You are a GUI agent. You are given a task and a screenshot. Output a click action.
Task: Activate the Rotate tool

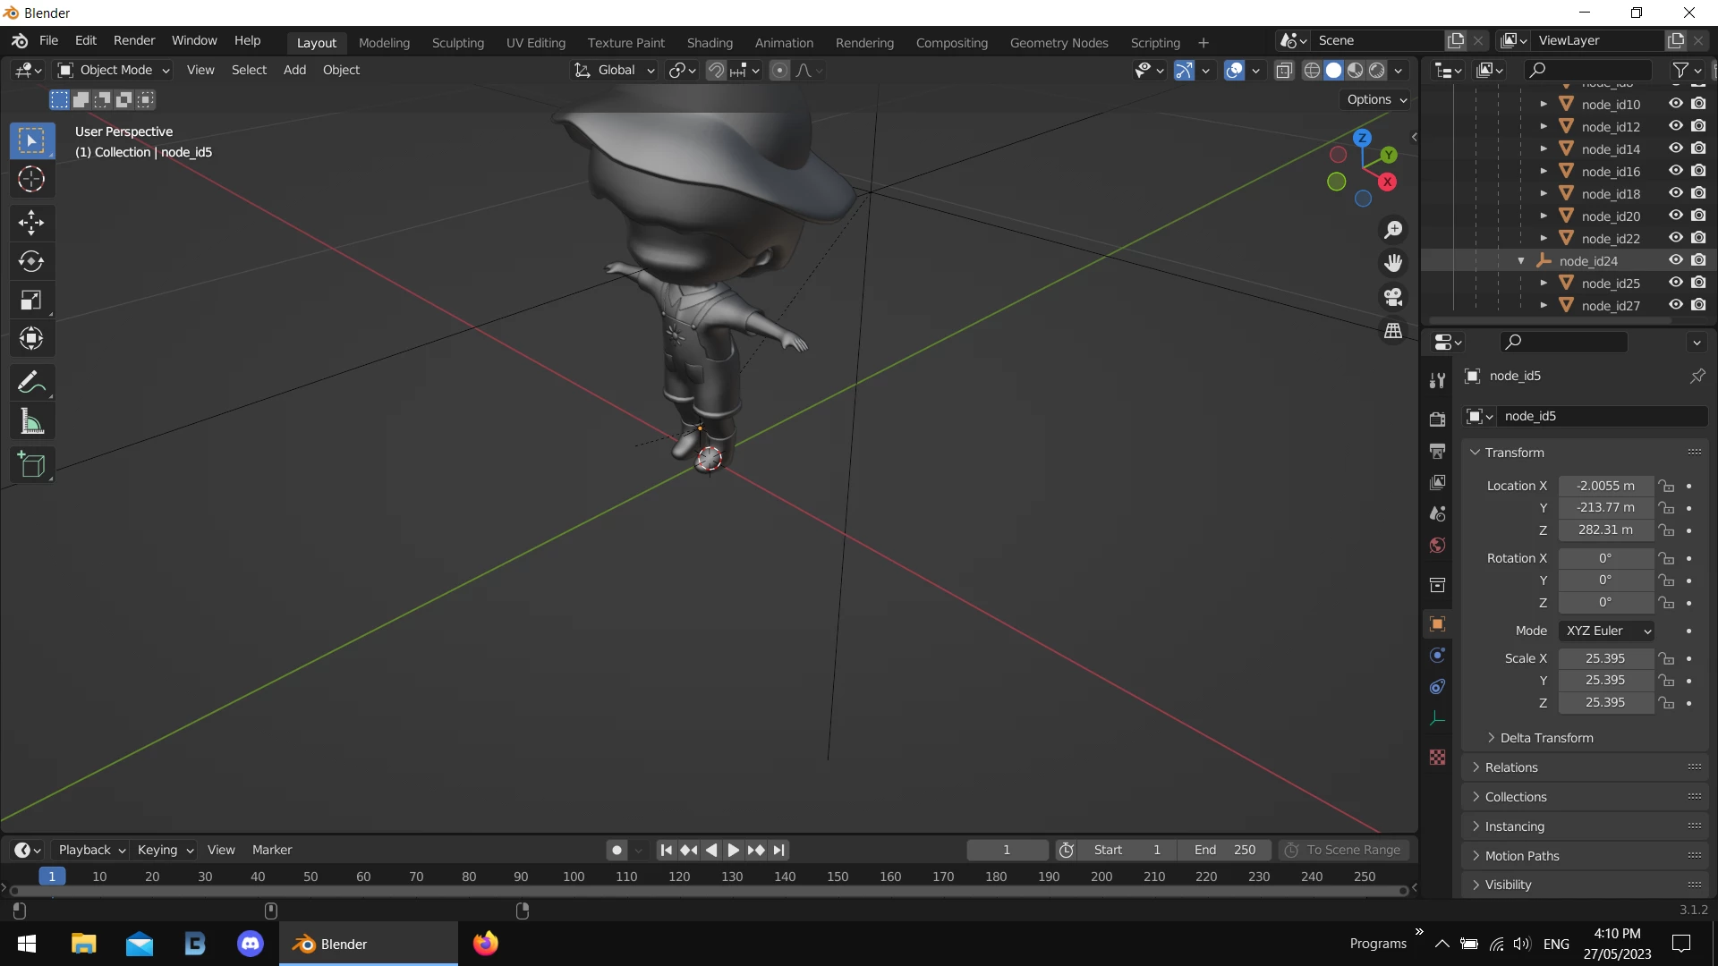(31, 261)
